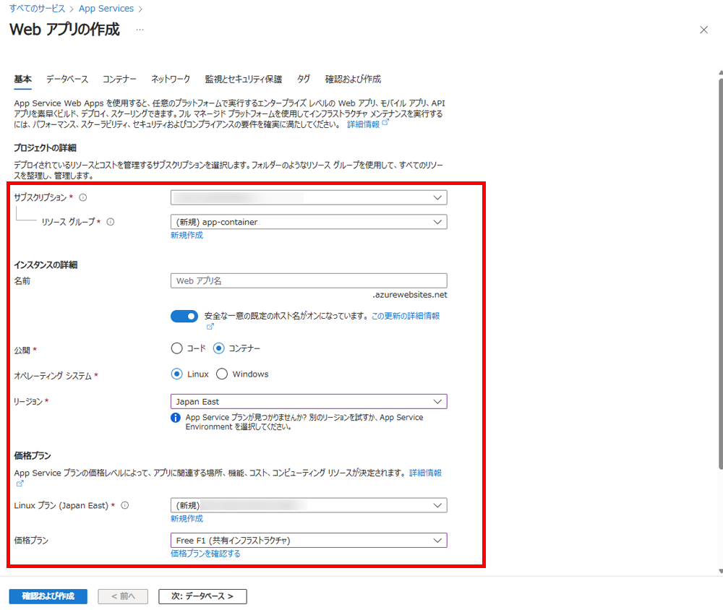Click 新規作成 under Linux プラン
Screen dimensions: 723x610
click(187, 519)
